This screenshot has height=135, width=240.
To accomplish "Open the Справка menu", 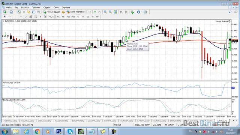I will coord(66,7).
